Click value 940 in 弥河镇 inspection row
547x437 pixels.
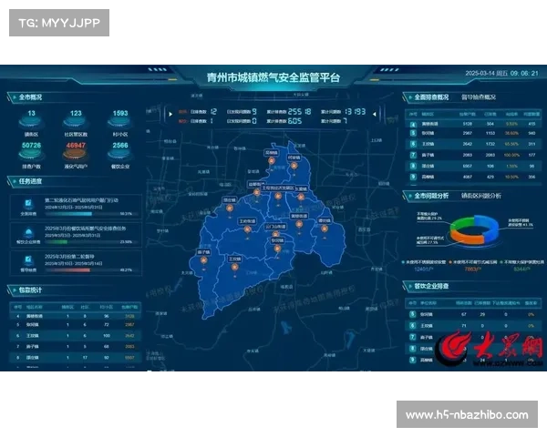click(x=532, y=133)
